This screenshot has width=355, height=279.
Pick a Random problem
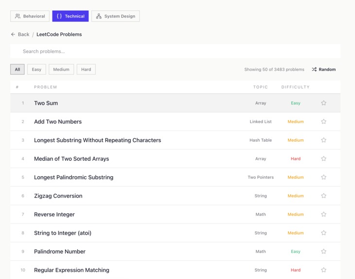[x=324, y=69]
